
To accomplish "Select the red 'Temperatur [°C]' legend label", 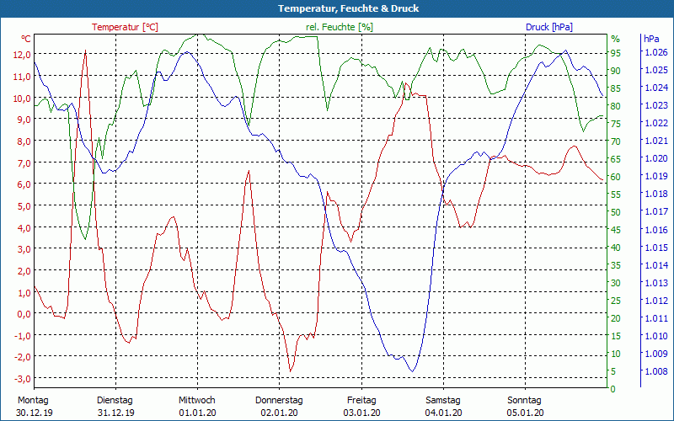I will (125, 27).
